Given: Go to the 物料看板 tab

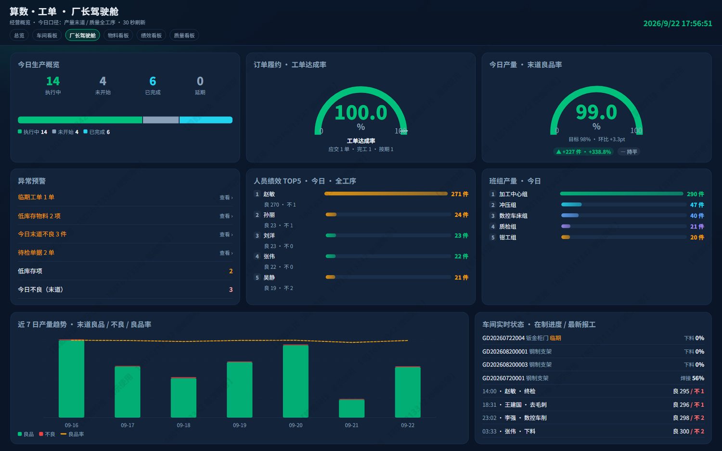Looking at the screenshot, I should point(118,36).
